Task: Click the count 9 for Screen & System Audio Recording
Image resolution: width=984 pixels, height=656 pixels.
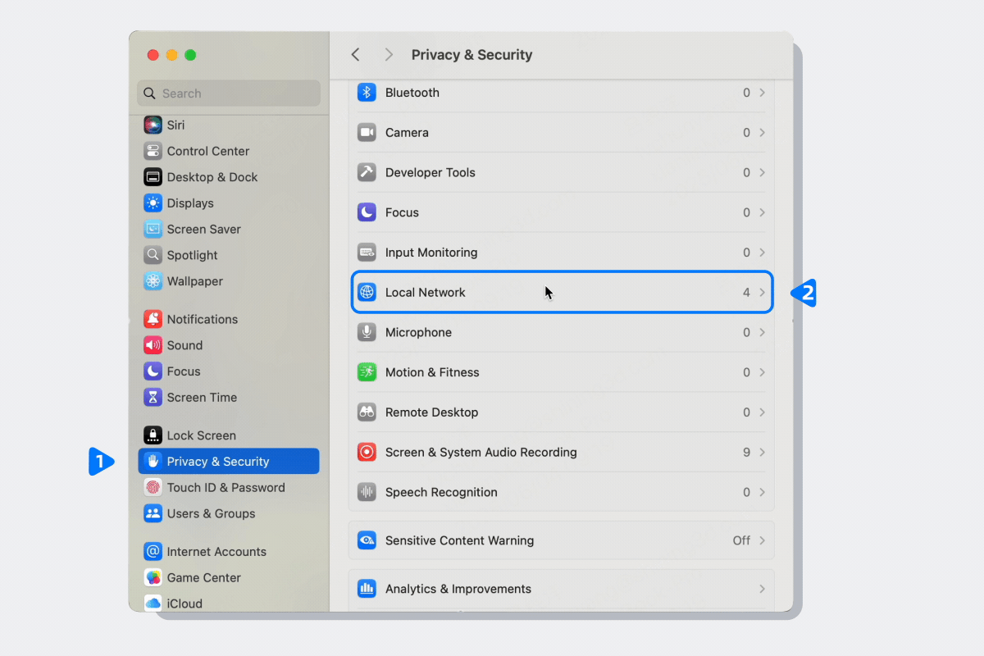Action: pos(746,452)
